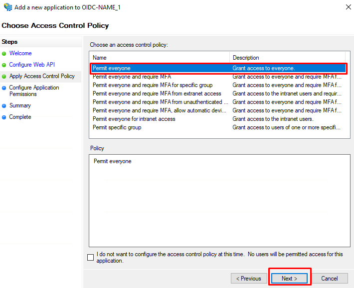Click blue dot beside Complete step

4,117
